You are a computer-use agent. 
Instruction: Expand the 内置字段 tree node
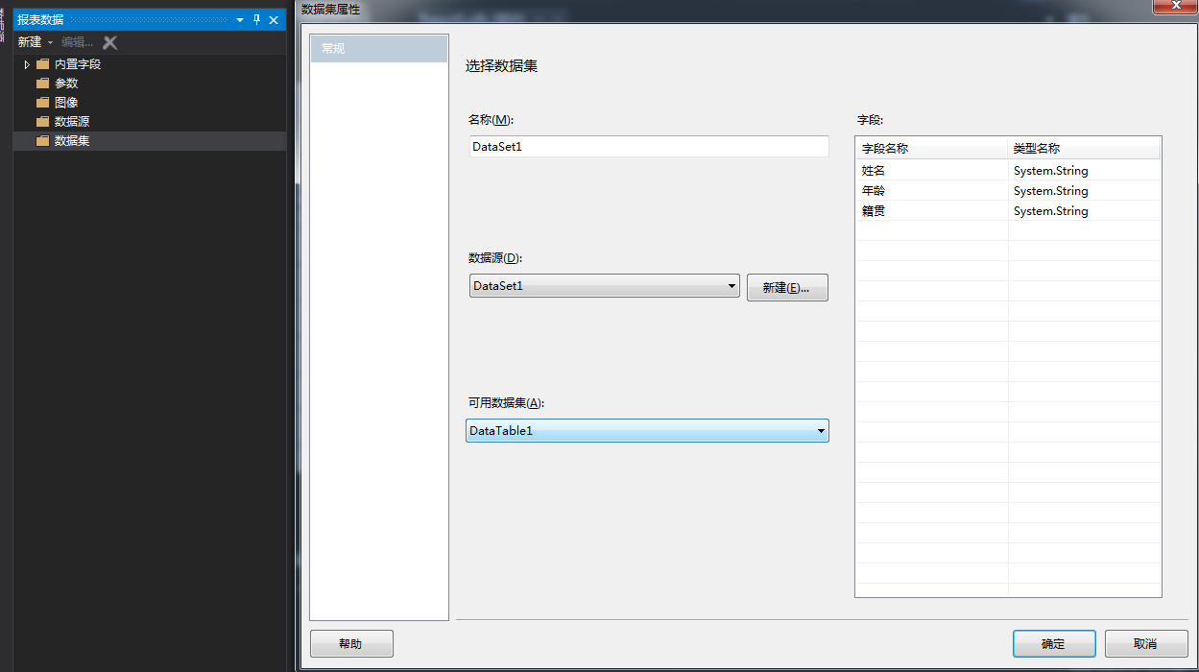coord(26,63)
